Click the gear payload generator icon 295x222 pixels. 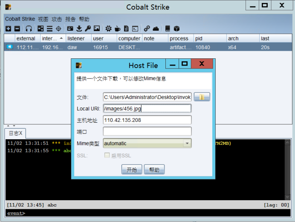tap(108, 29)
